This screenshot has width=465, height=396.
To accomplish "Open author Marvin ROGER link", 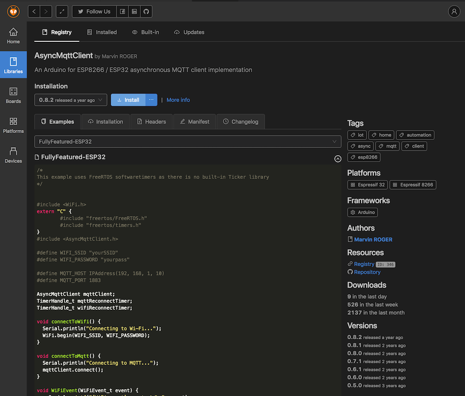I will (x=373, y=239).
